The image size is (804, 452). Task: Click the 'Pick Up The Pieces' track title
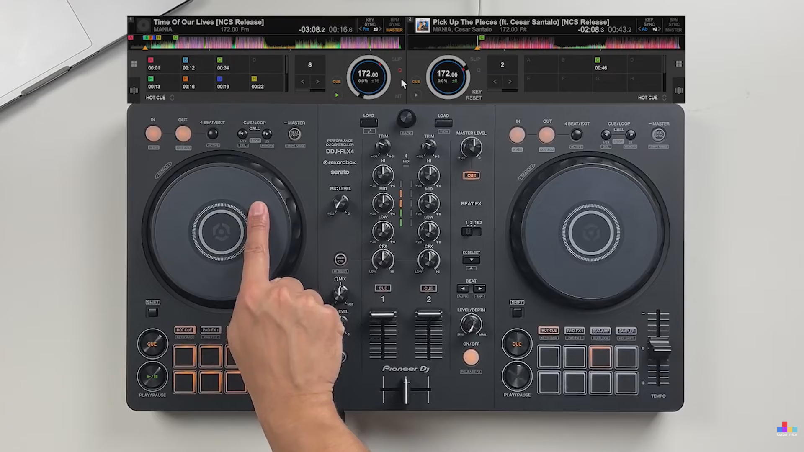click(521, 22)
